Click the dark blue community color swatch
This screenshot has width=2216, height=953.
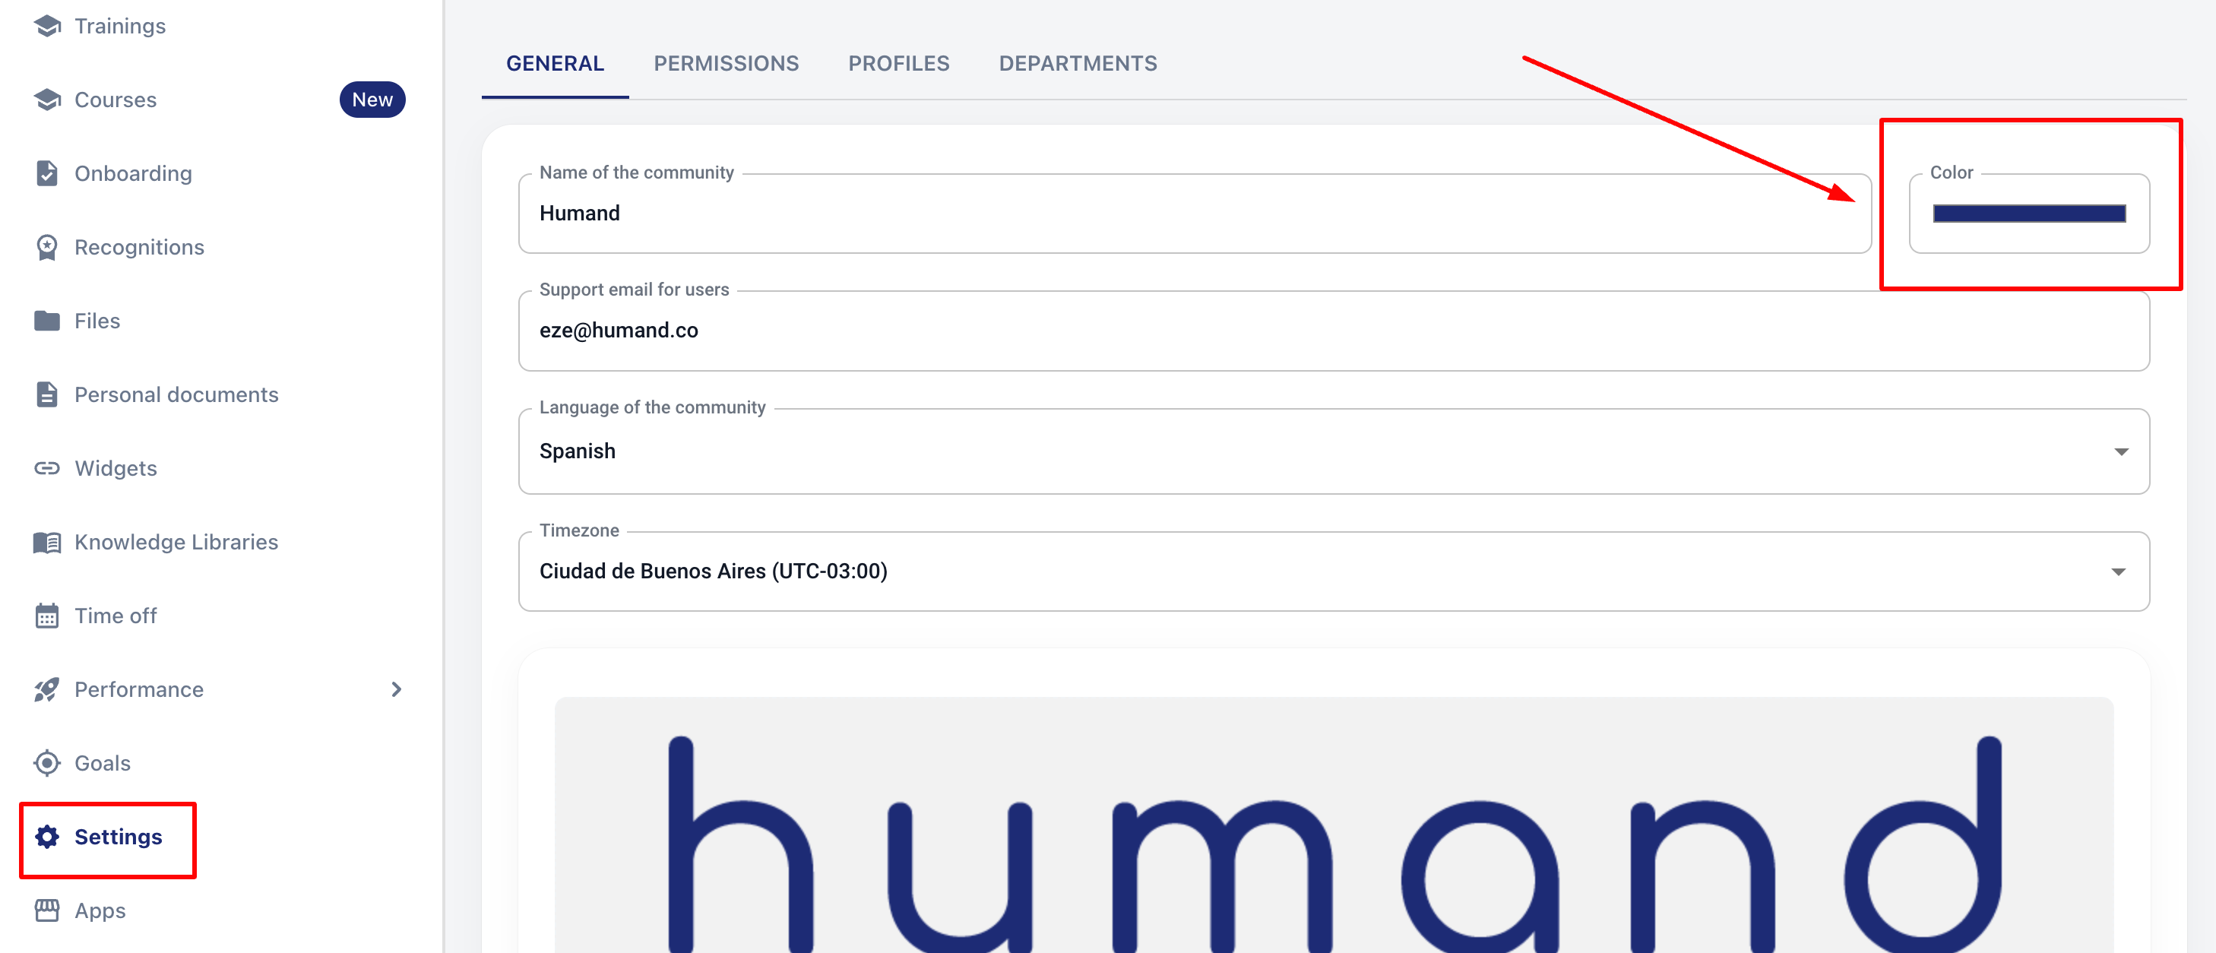pos(2028,214)
